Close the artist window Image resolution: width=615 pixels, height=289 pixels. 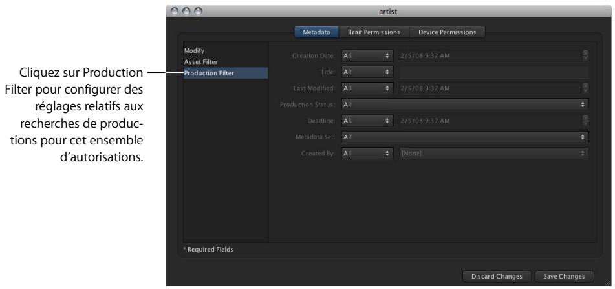(x=174, y=12)
